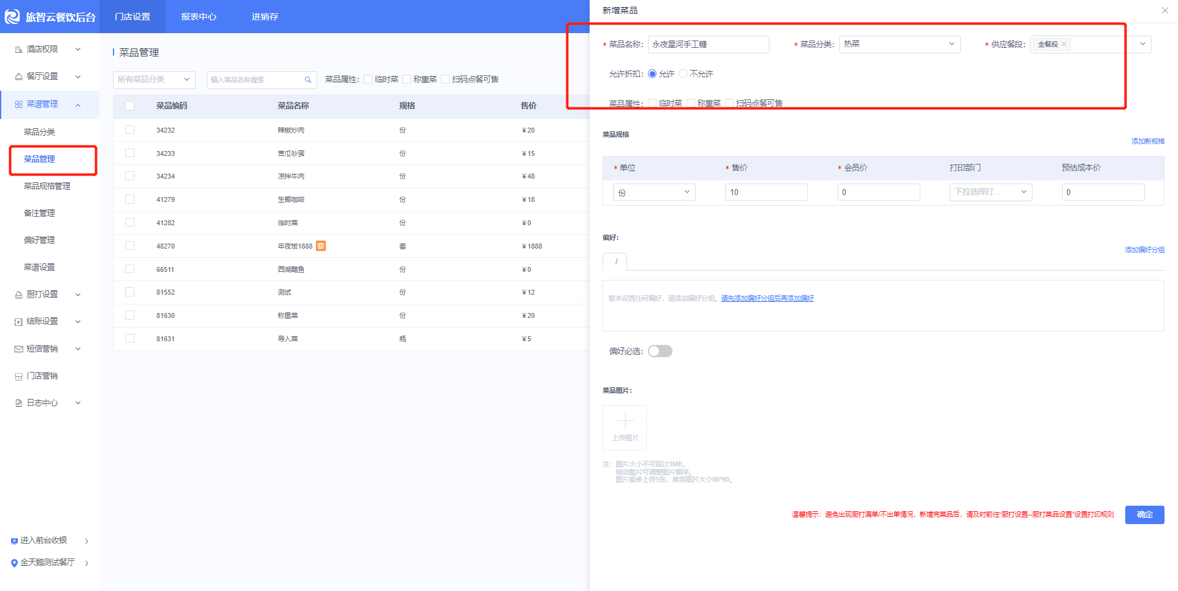
Task: Select the 允许 discount radio button
Action: [652, 74]
